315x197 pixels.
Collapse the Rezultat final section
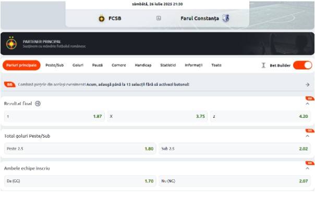click(x=307, y=104)
